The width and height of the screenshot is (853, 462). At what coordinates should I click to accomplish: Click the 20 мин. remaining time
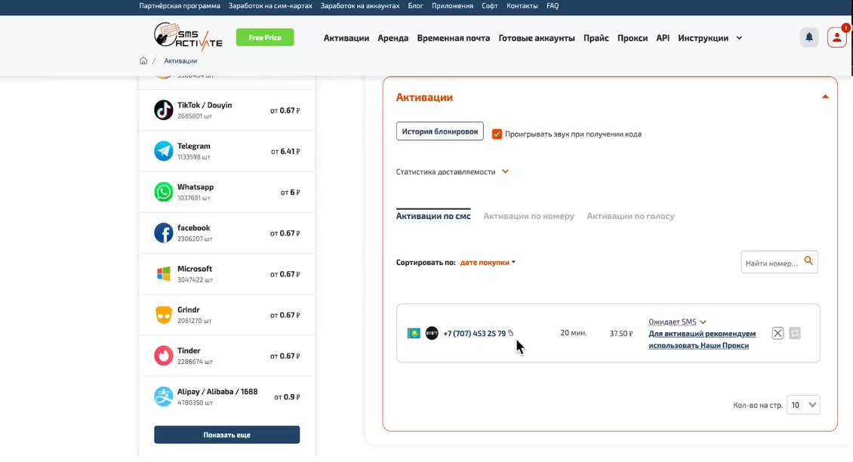[x=574, y=333]
